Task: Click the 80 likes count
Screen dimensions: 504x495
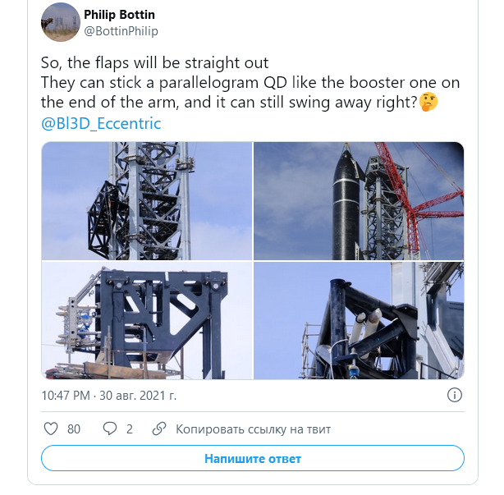Action: [x=74, y=429]
